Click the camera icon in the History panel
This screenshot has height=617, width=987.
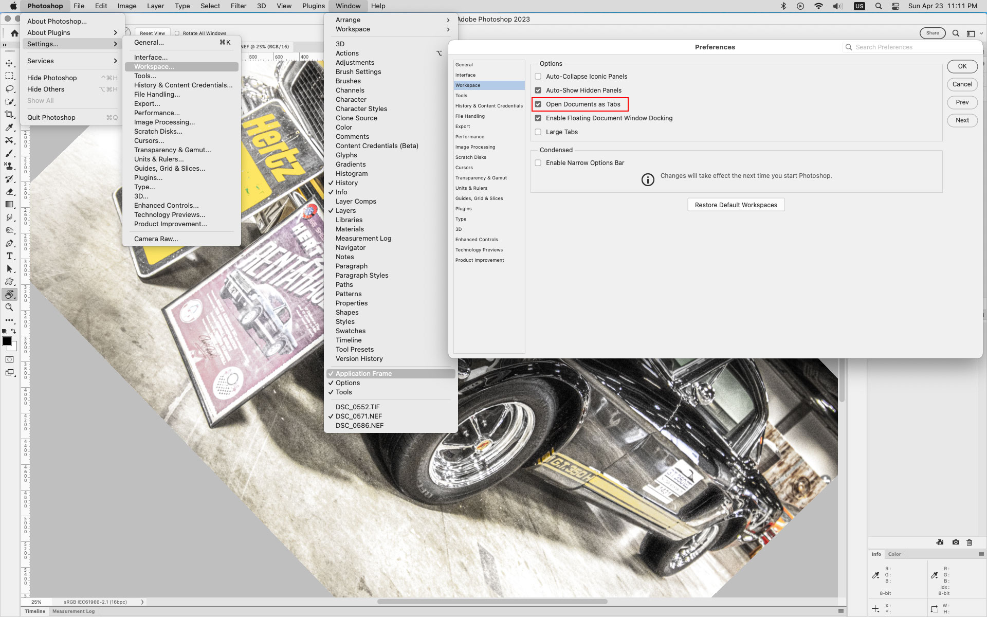pyautogui.click(x=956, y=542)
